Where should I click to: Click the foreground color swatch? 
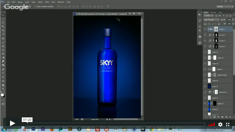(2, 95)
